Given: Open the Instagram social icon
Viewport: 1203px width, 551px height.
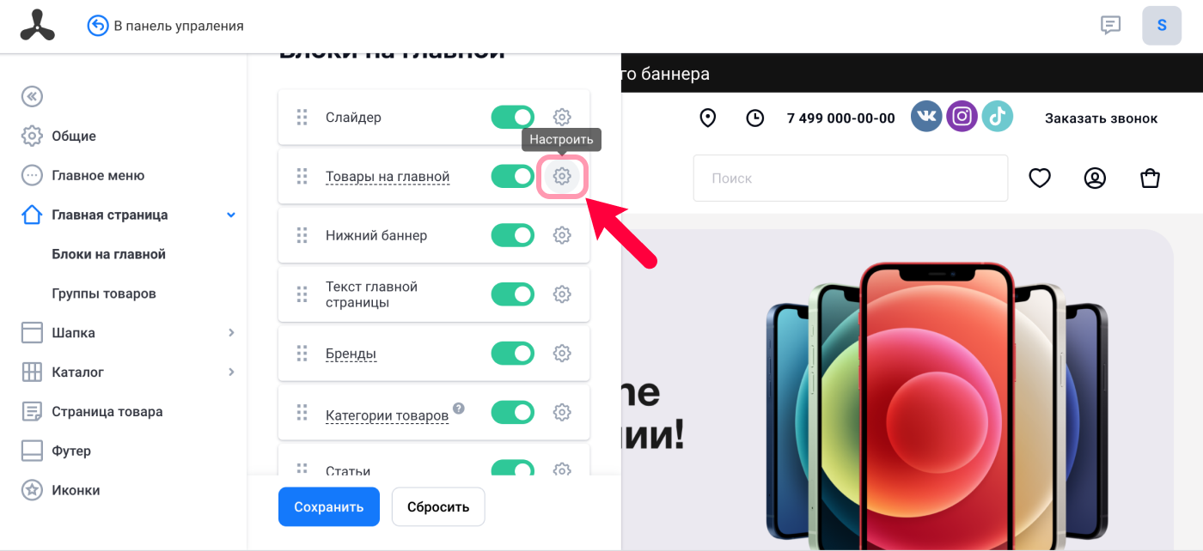Looking at the screenshot, I should click(x=962, y=116).
